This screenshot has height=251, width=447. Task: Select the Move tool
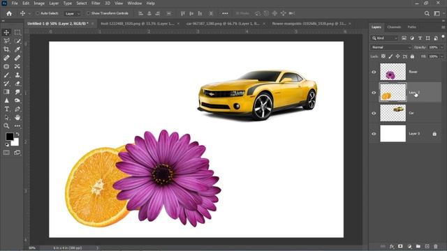coord(6,32)
